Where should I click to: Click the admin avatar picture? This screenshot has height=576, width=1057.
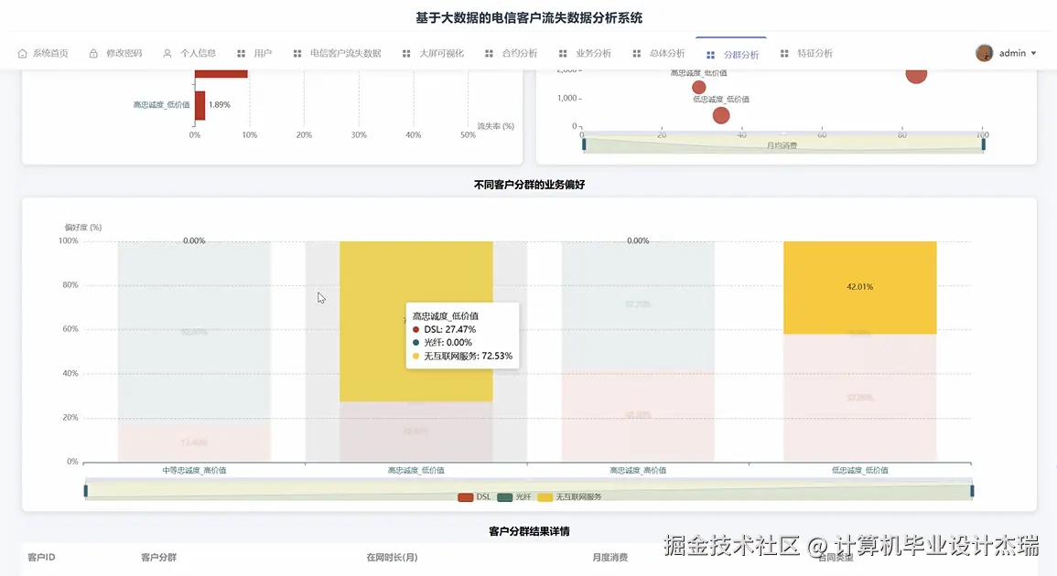(x=984, y=52)
